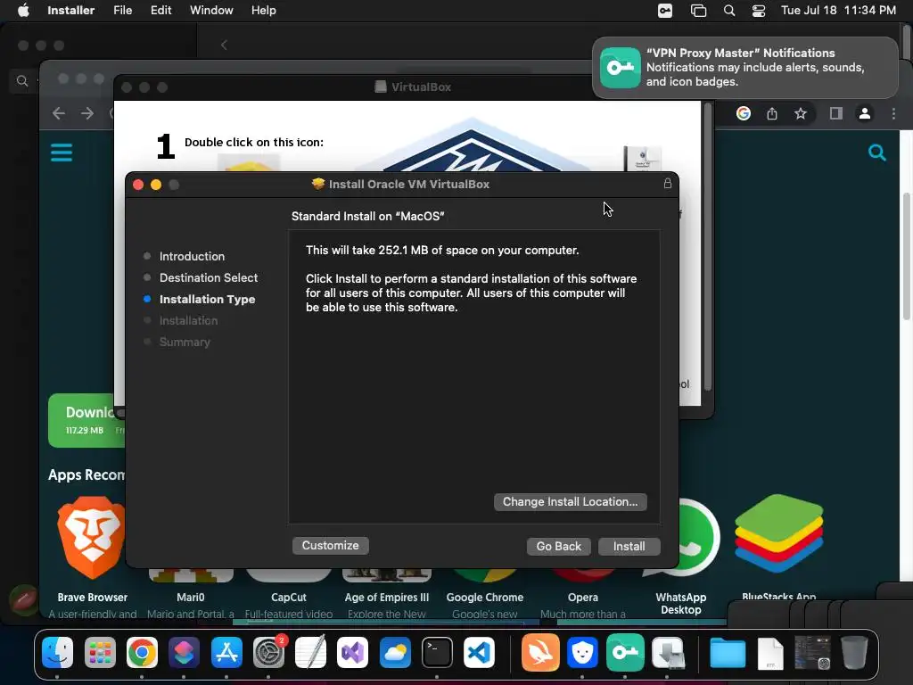Click the lock icon in installer title bar
The width and height of the screenshot is (913, 685).
click(x=668, y=184)
